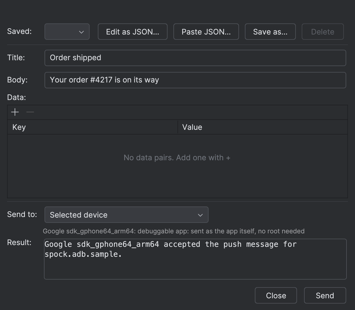Add a data pair with plus icon
This screenshot has height=310, width=355.
[15, 112]
